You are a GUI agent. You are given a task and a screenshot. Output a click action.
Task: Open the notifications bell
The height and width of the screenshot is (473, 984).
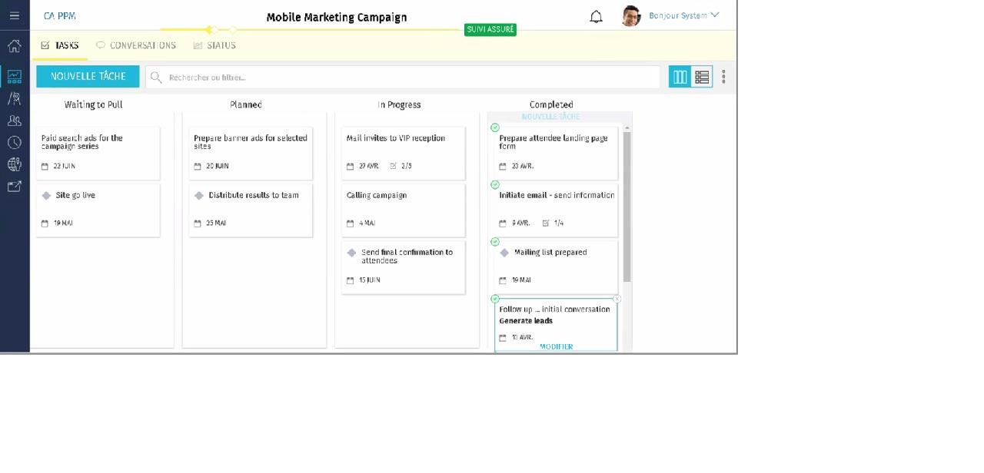(x=596, y=15)
